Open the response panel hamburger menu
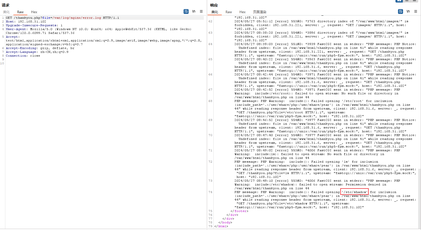421x230 pixels. [416, 11]
